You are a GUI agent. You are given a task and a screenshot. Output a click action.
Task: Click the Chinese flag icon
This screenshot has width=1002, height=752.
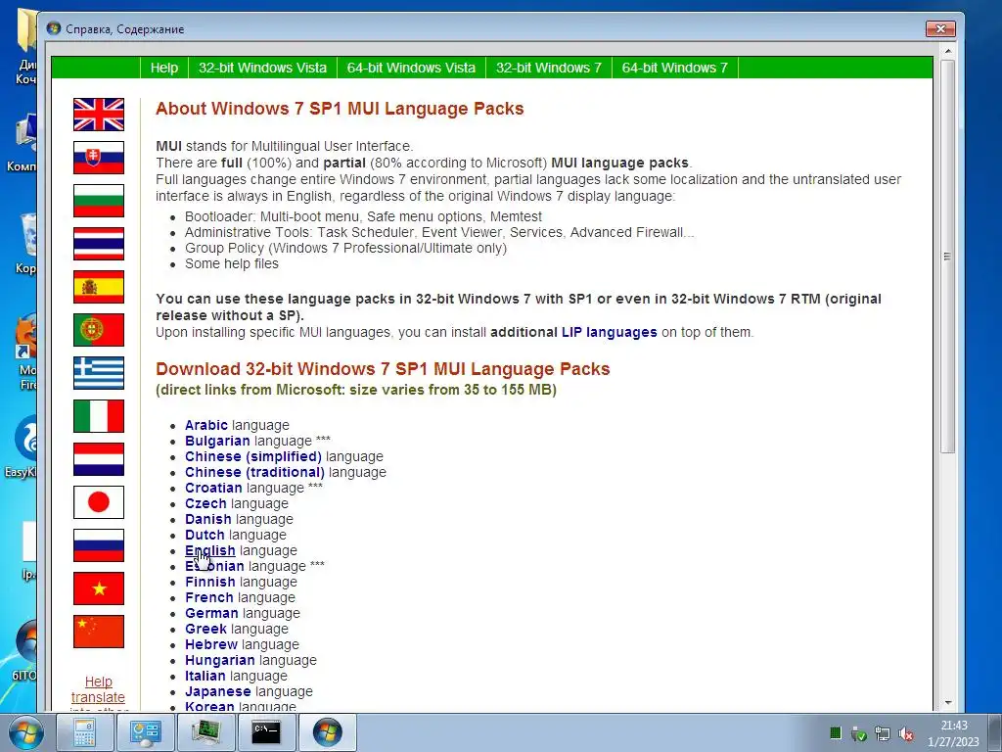click(x=99, y=632)
